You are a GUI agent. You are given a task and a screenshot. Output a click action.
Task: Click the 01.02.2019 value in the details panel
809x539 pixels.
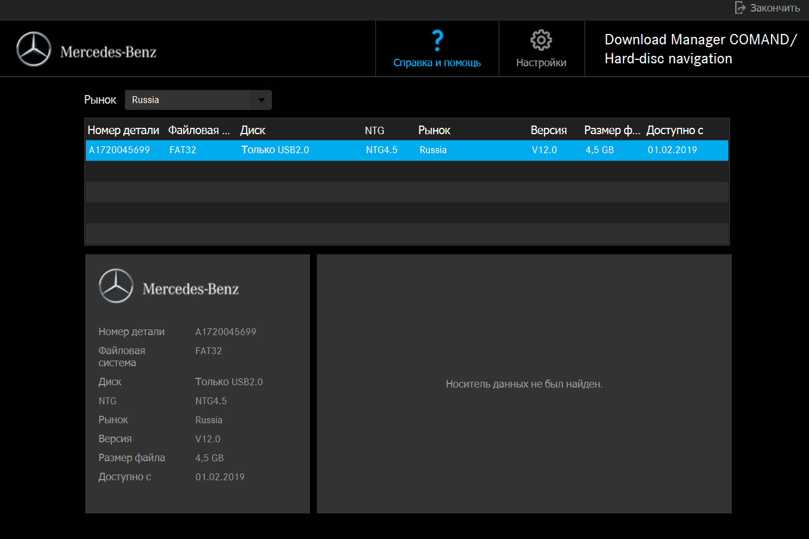[x=220, y=477]
